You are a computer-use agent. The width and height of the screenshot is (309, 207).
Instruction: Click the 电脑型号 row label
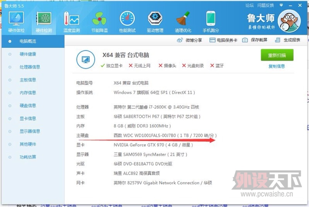click(85, 83)
